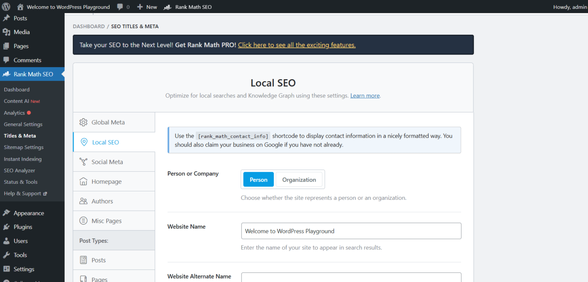Select the Person option

pyautogui.click(x=259, y=180)
